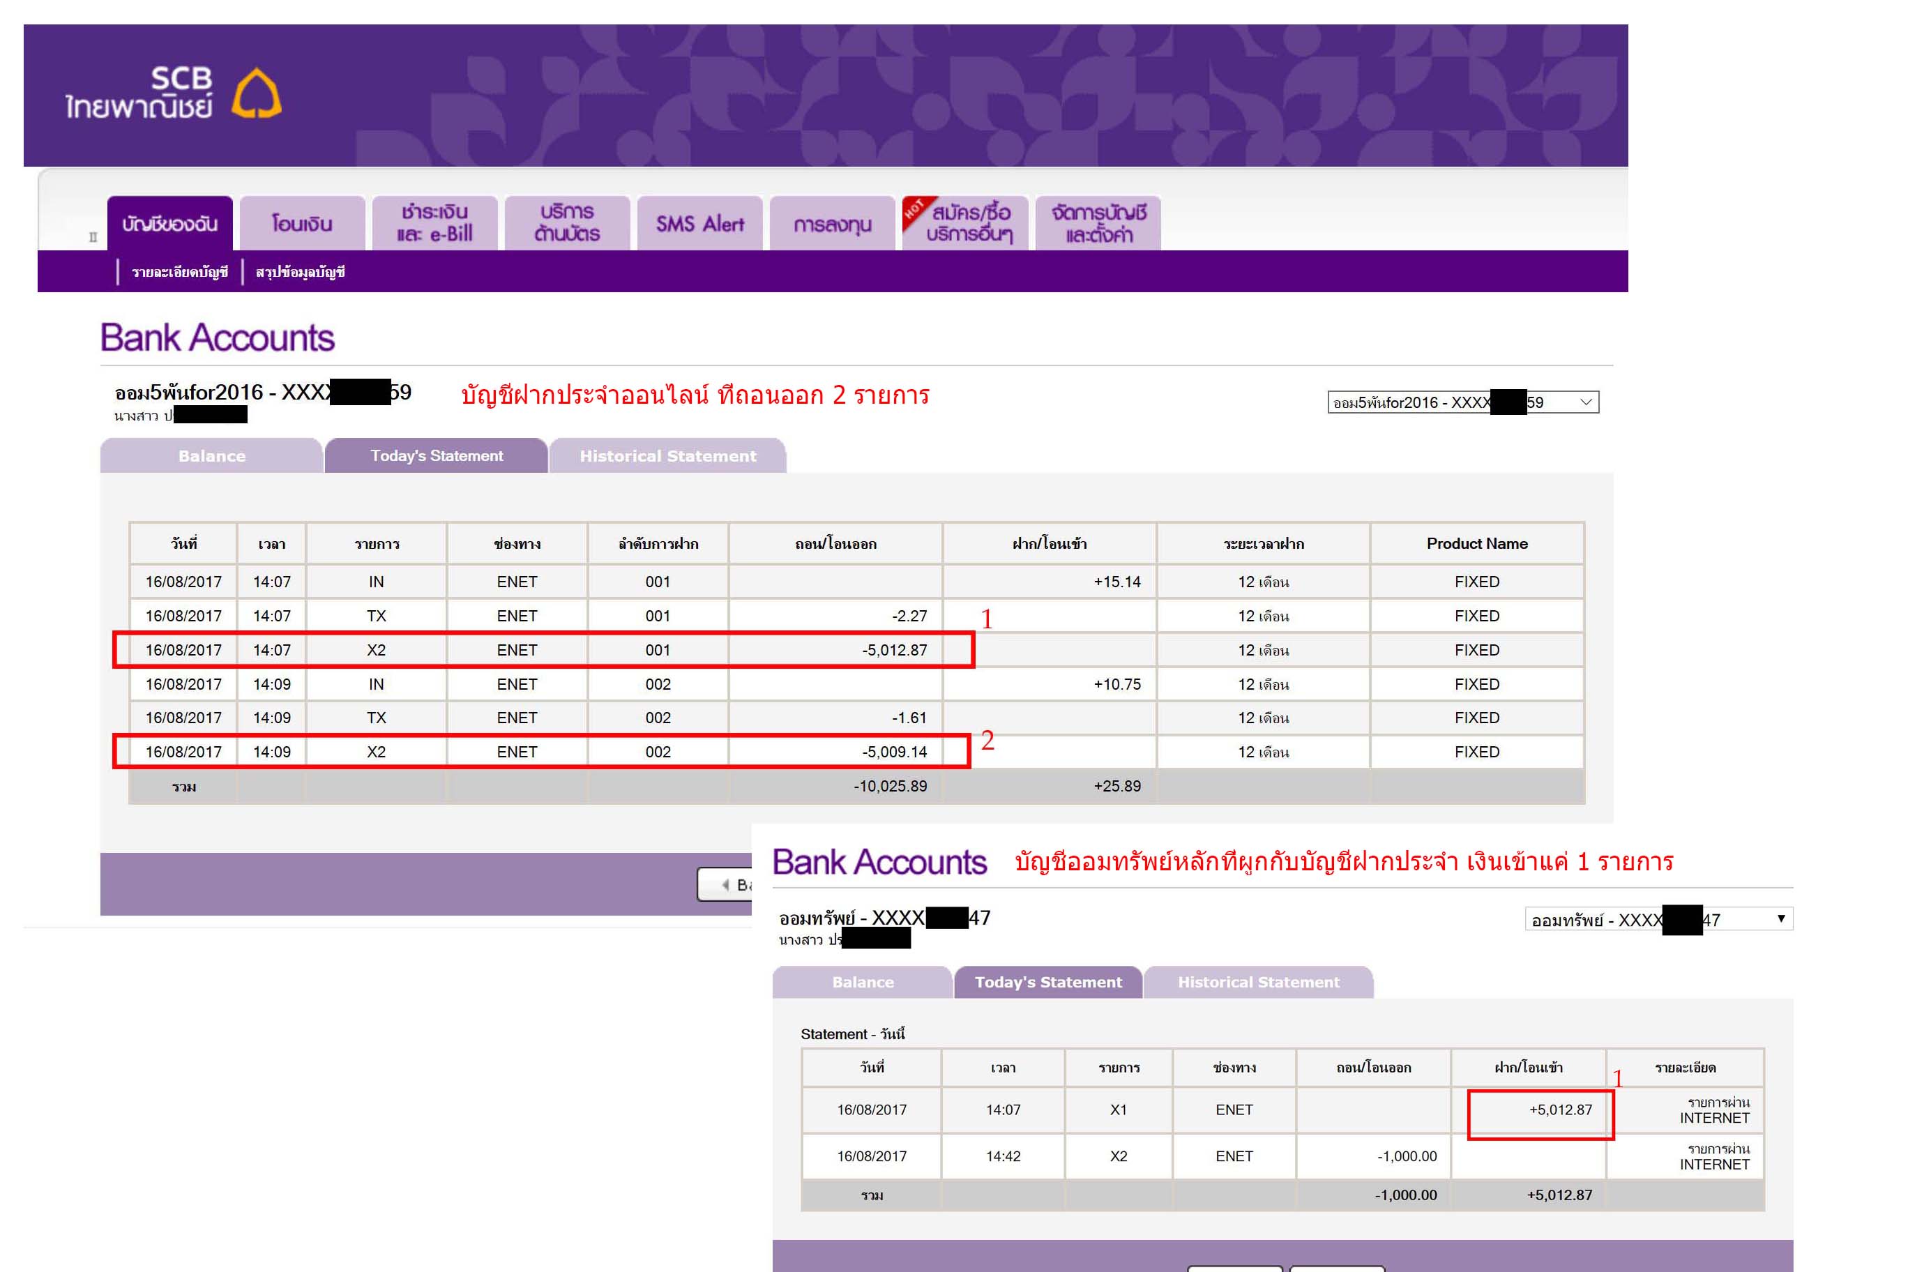Switch to Balance tab of fixed account
Screen dimensions: 1908x1272
pos(211,456)
